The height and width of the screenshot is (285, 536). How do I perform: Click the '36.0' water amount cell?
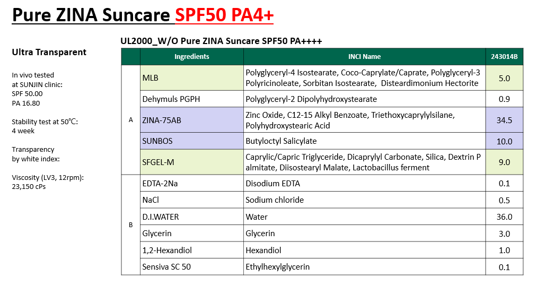(504, 217)
